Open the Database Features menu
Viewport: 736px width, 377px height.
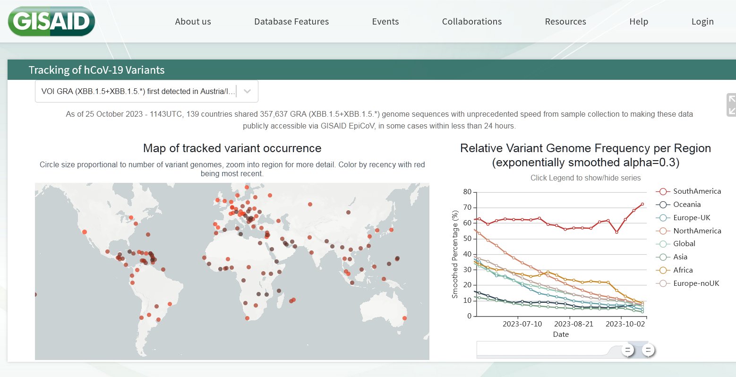tap(291, 22)
